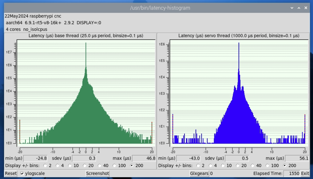Maximize window with the title bar up-arrow
This screenshot has height=179, width=313.
[299, 8]
